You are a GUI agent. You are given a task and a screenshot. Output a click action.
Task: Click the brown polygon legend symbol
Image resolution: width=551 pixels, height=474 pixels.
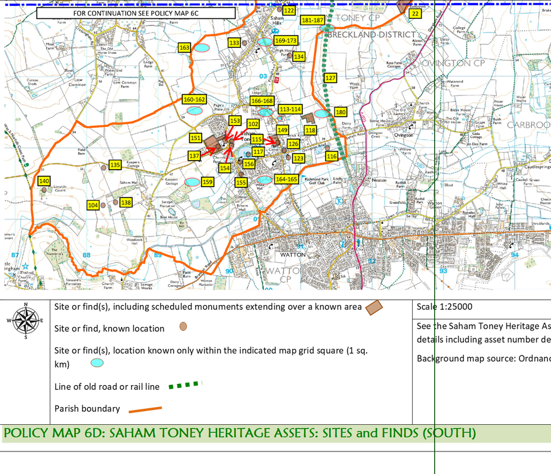[x=374, y=308]
